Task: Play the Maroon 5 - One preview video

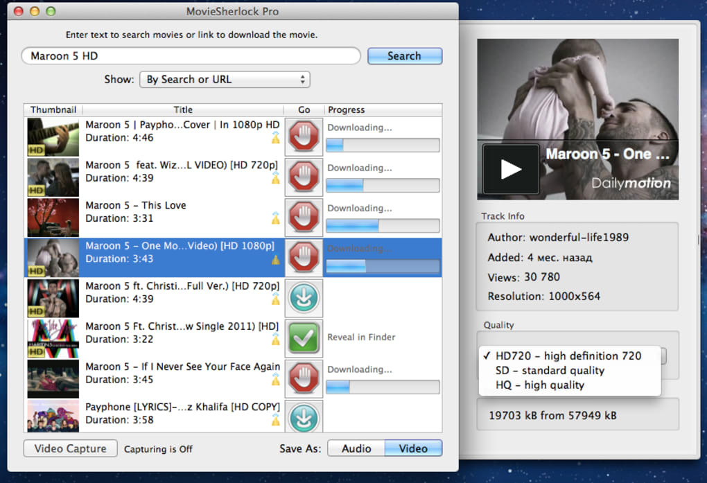Action: point(511,169)
